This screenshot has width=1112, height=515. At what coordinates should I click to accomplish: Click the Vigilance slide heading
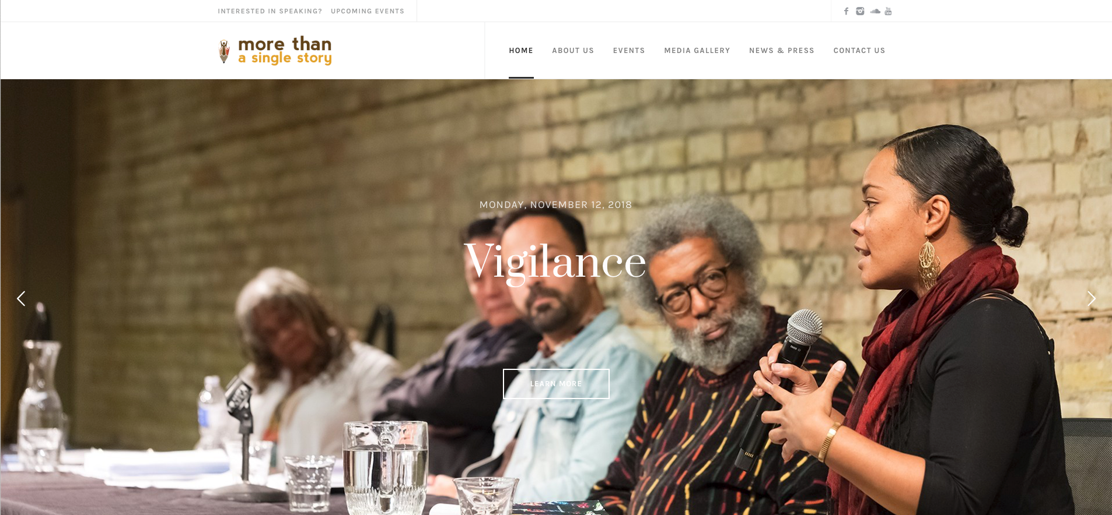[x=555, y=262]
